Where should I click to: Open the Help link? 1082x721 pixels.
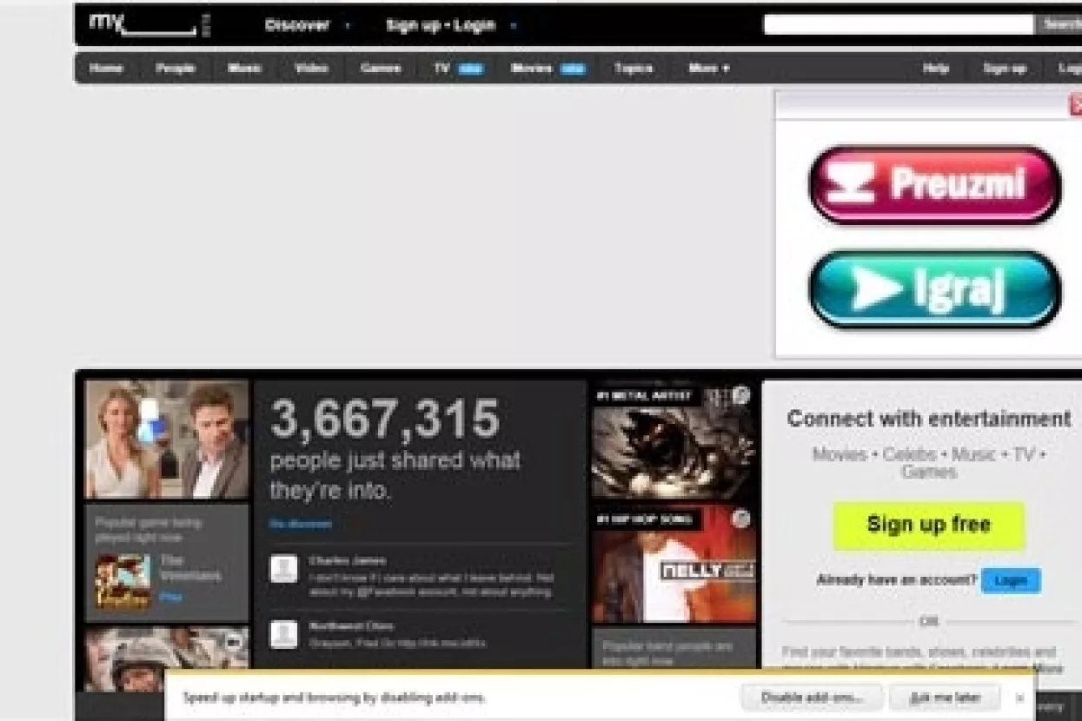tap(935, 68)
